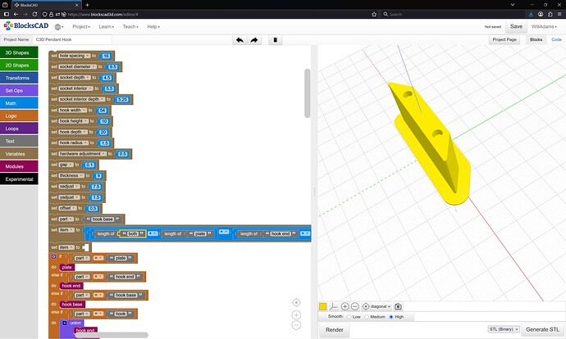Viewport: 566px width, 339px height.
Task: Click the undo arrow button
Action: click(239, 39)
